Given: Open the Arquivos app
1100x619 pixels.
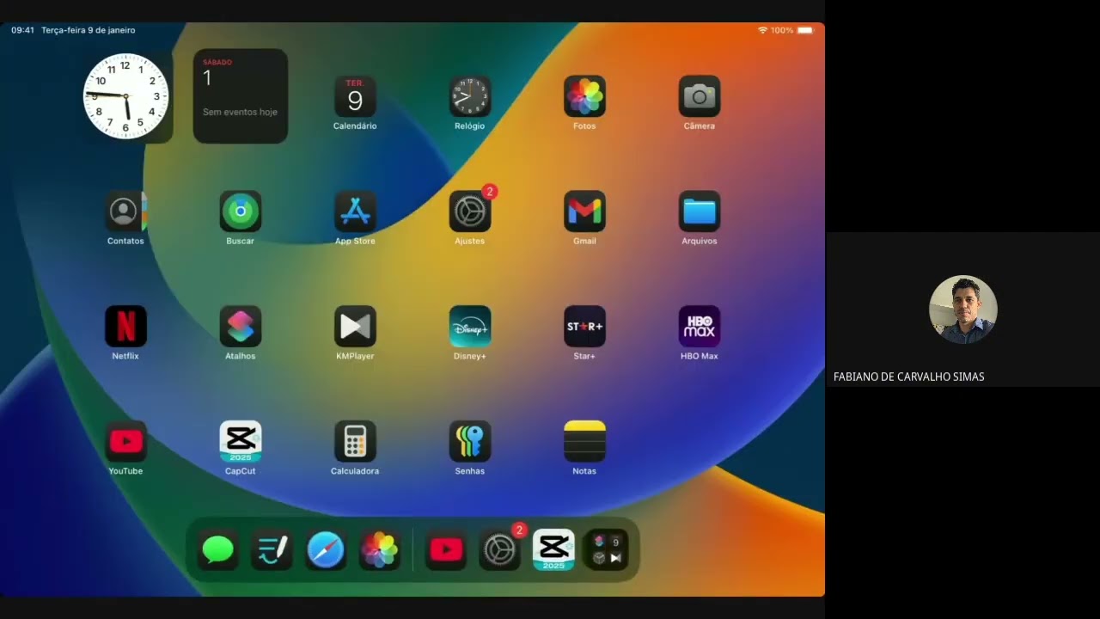Looking at the screenshot, I should coord(700,211).
